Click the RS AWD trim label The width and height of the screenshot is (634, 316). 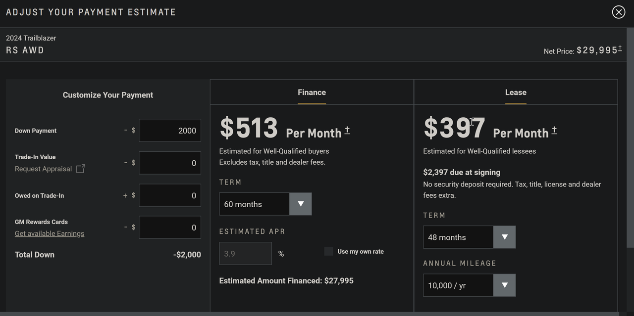tap(25, 50)
